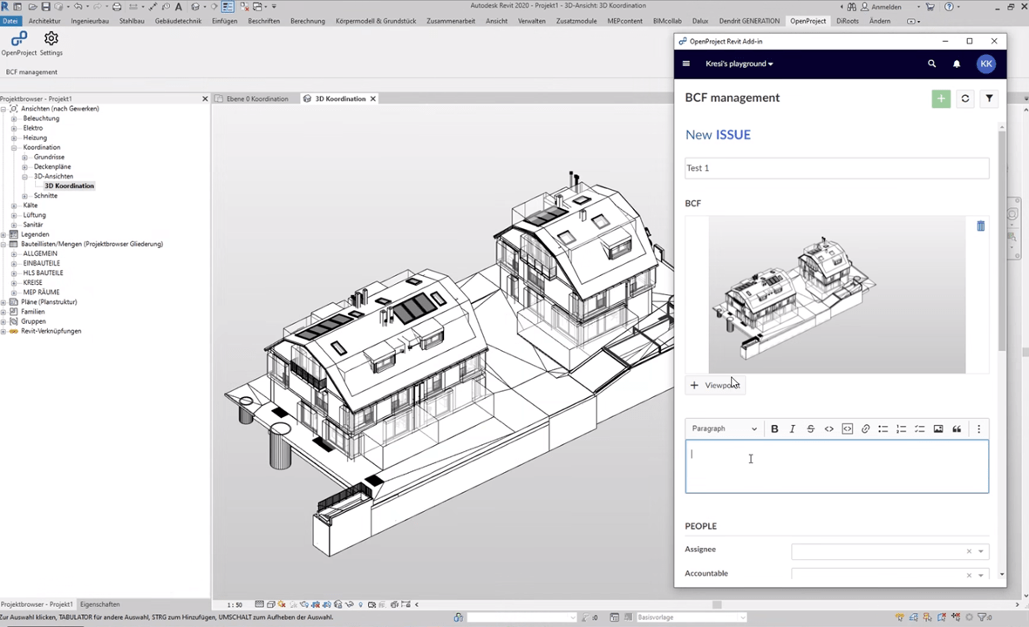Open the OpenProject ribbon menu
This screenshot has height=627, width=1029.
(807, 21)
